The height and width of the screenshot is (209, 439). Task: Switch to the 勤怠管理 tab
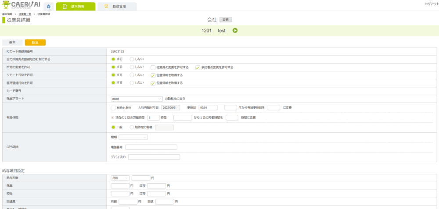[x=117, y=7]
